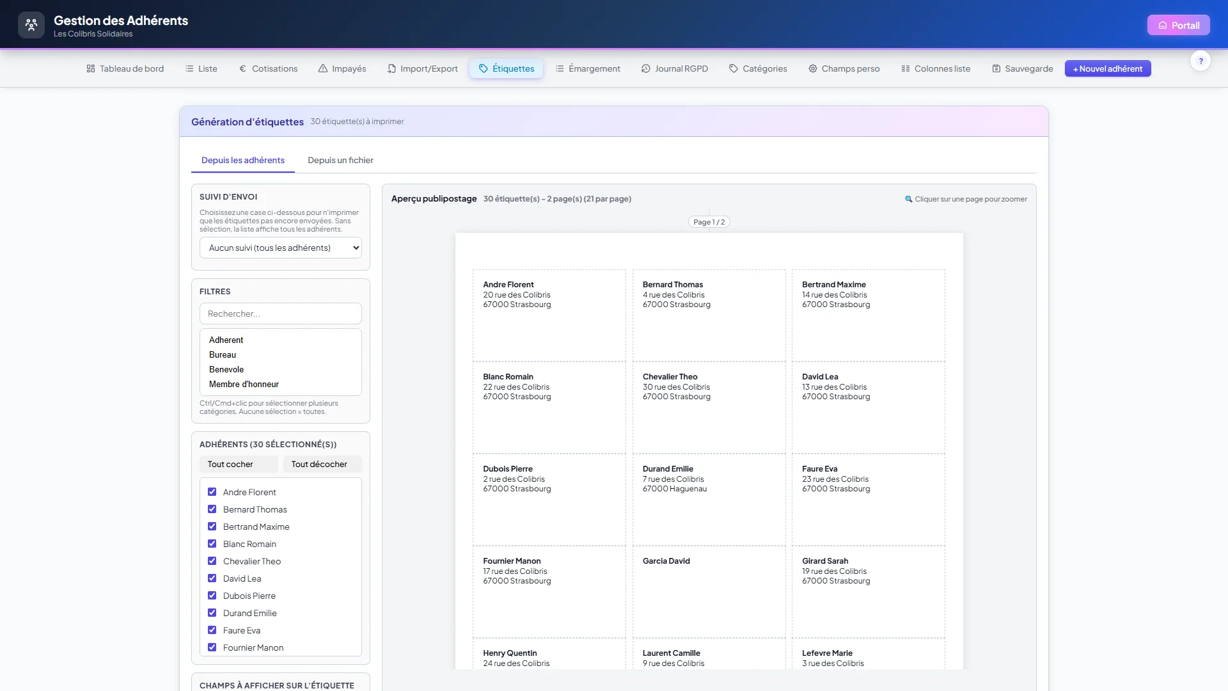Uncheck Blanc Romain checkbox
Image resolution: width=1228 pixels, height=691 pixels.
[x=212, y=544]
